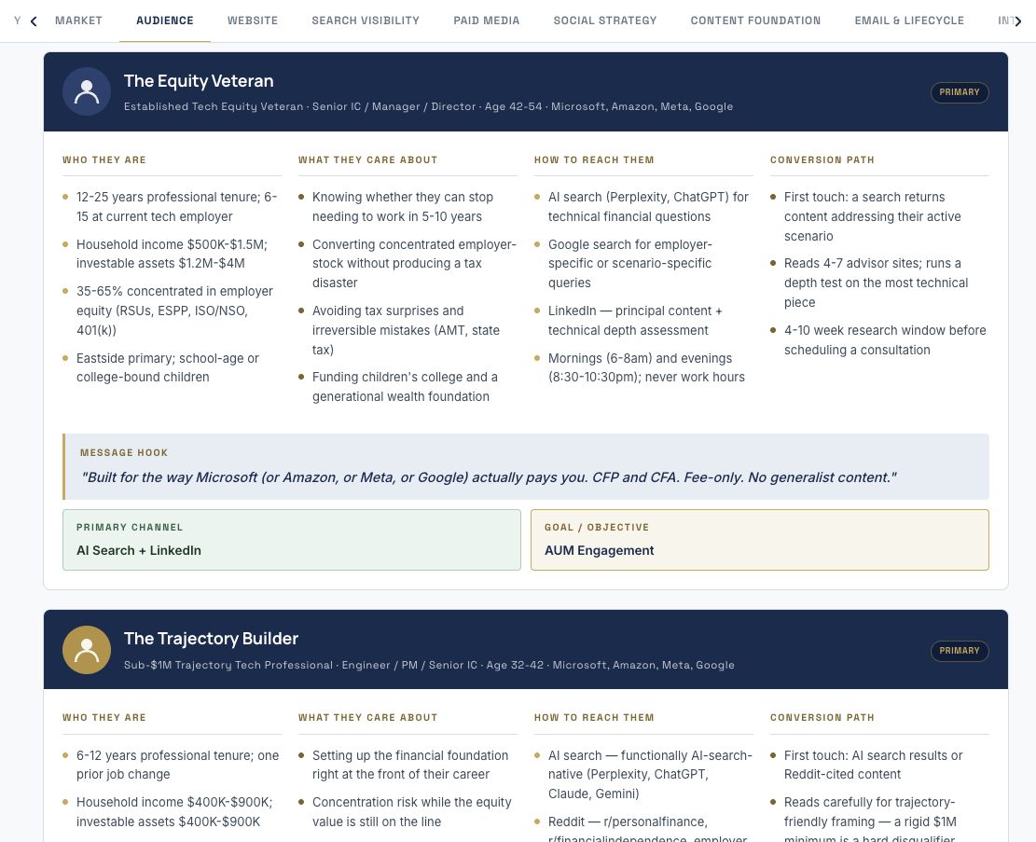Select the Audience tab
The width and height of the screenshot is (1036, 842).
point(164,21)
